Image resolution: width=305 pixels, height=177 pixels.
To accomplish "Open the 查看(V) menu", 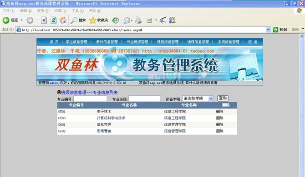I will pyautogui.click(x=43, y=10).
